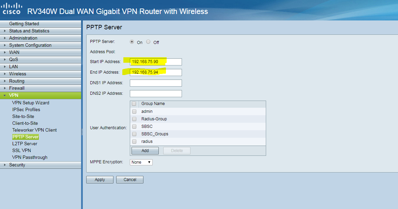398x209 pixels.
Task: Open the Site-to-Site page
Action: tap(23, 117)
